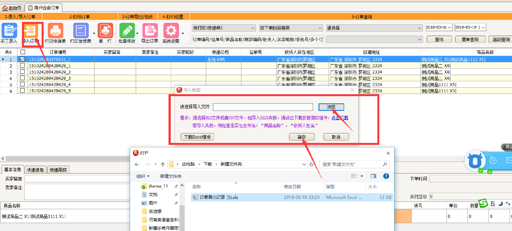Click the import file path input field
This screenshot has height=231, width=512.
click(263, 107)
